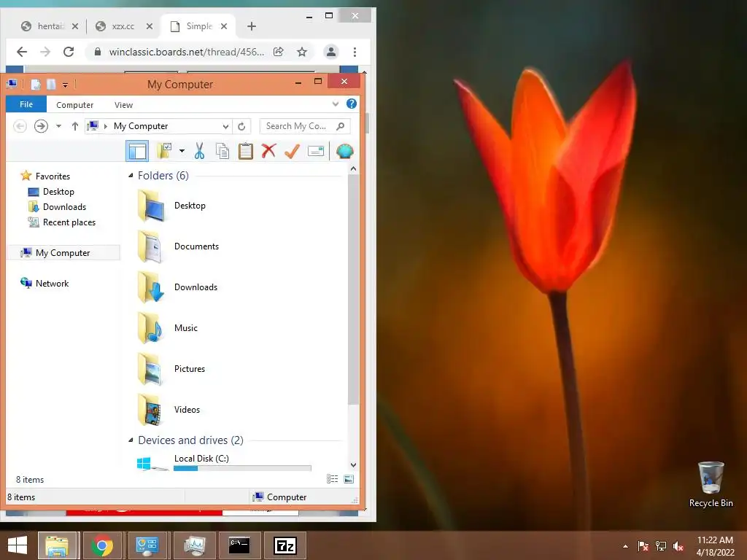Click the orange checkmark Properties icon
This screenshot has height=560, width=747.
[292, 152]
